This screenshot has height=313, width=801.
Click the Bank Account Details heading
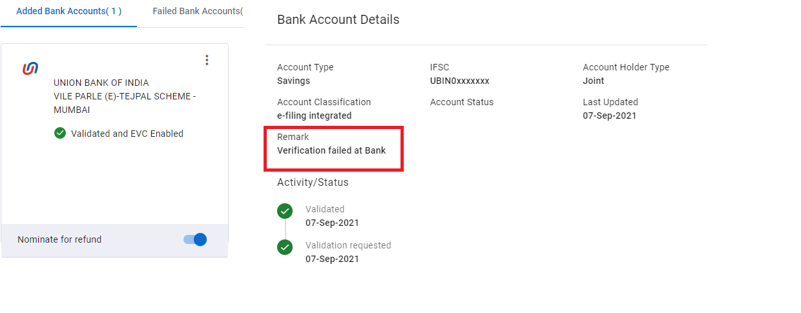tap(338, 20)
